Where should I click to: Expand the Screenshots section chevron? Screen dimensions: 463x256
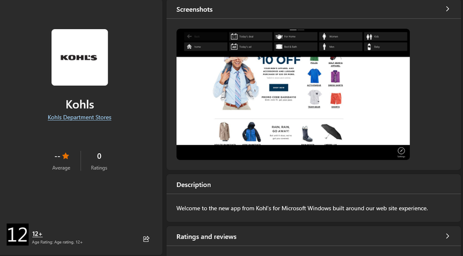coord(447,9)
